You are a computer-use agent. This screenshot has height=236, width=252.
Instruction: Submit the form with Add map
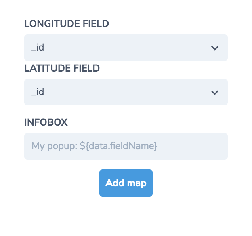click(x=126, y=183)
